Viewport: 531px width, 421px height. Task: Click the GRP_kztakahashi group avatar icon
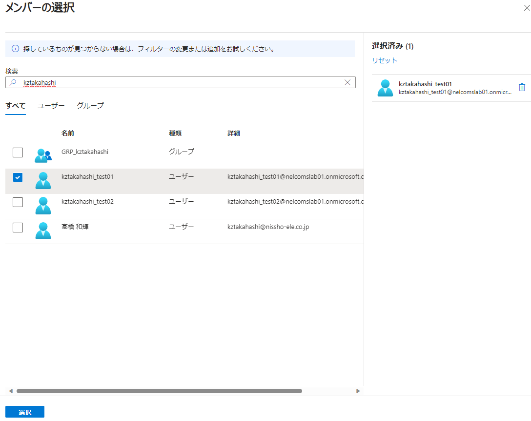click(43, 155)
